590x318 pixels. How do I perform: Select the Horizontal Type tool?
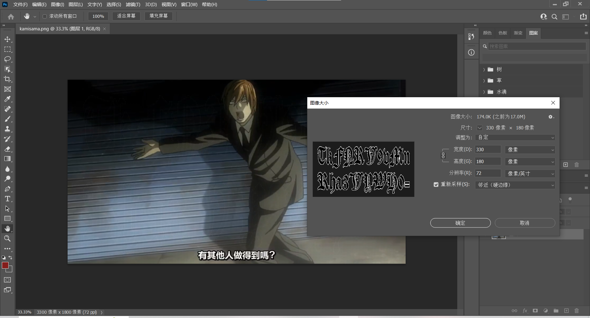[x=7, y=199]
